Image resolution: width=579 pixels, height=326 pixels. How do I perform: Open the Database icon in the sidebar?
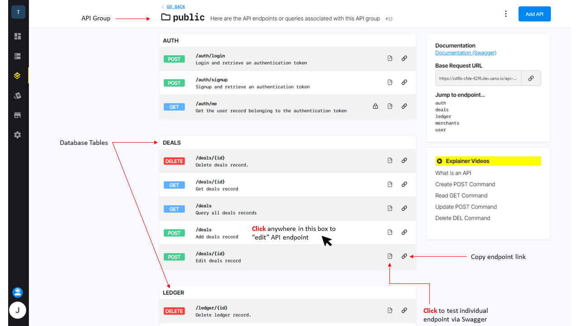(18, 56)
